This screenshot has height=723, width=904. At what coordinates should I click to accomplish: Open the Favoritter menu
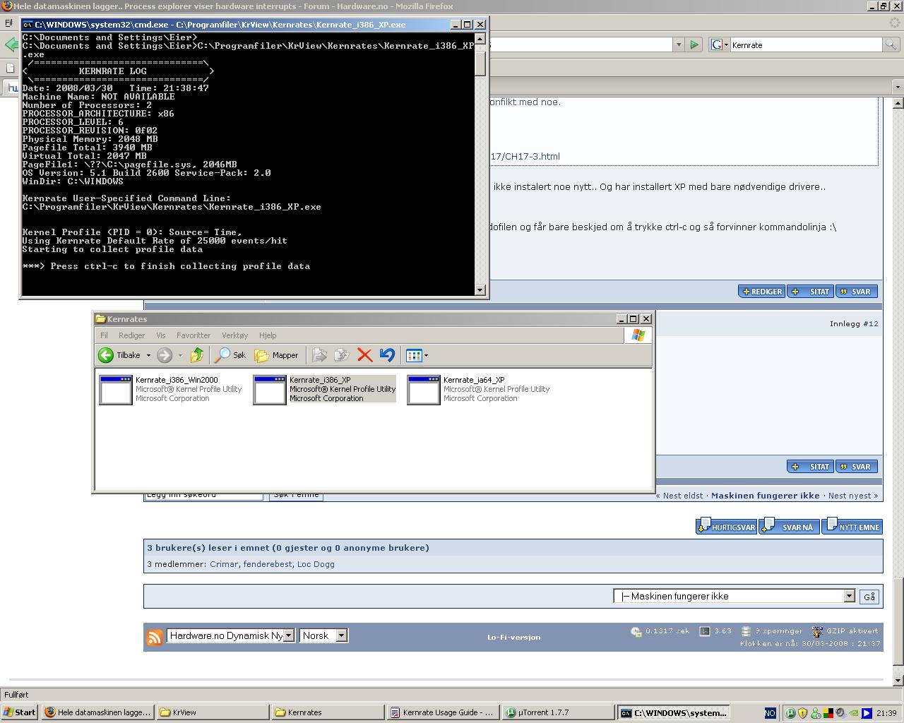click(194, 335)
